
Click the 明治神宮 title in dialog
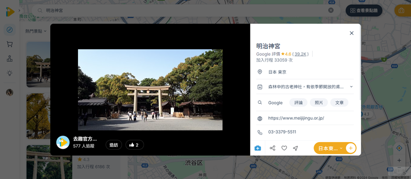point(268,46)
